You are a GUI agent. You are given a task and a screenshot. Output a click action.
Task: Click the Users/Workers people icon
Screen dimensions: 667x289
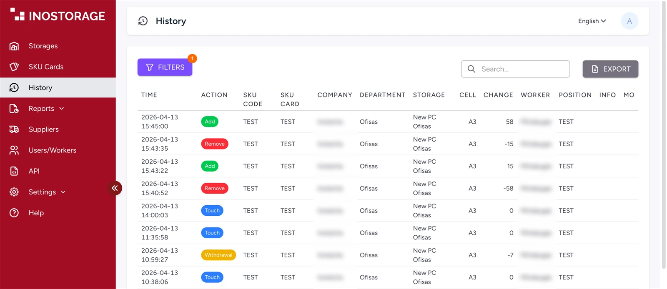tap(14, 150)
